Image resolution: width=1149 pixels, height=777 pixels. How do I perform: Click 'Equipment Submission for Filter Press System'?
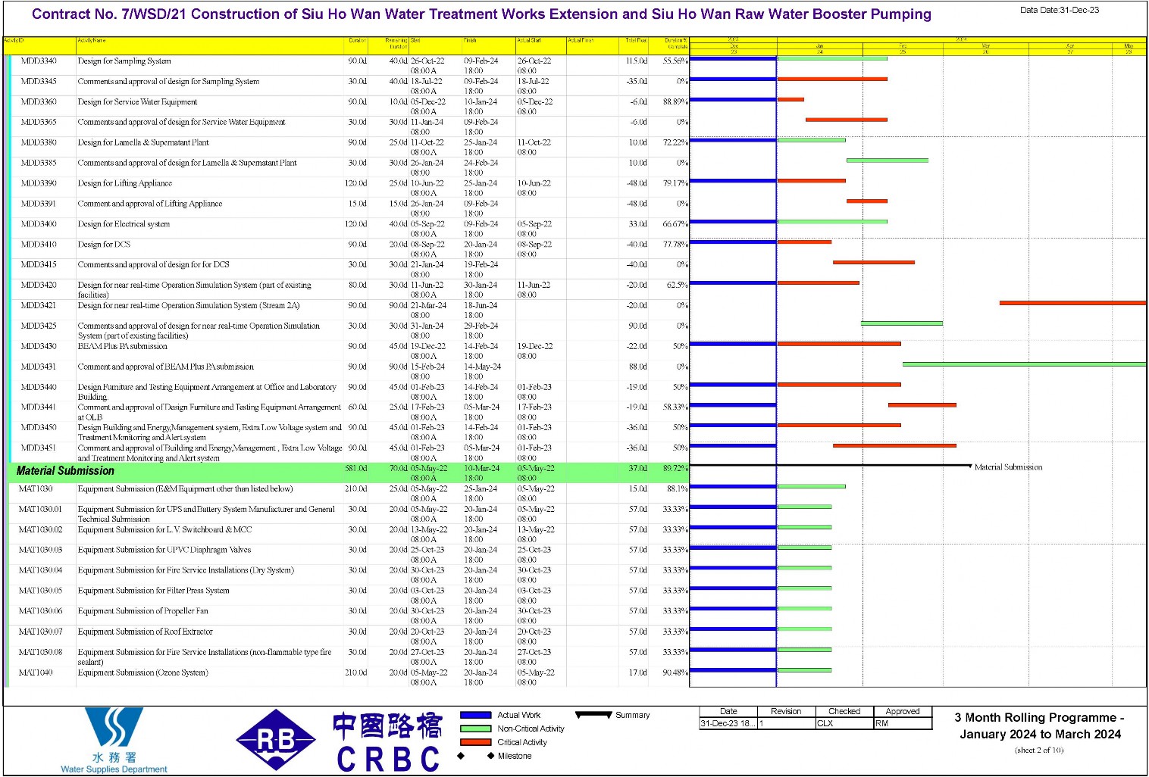(153, 591)
